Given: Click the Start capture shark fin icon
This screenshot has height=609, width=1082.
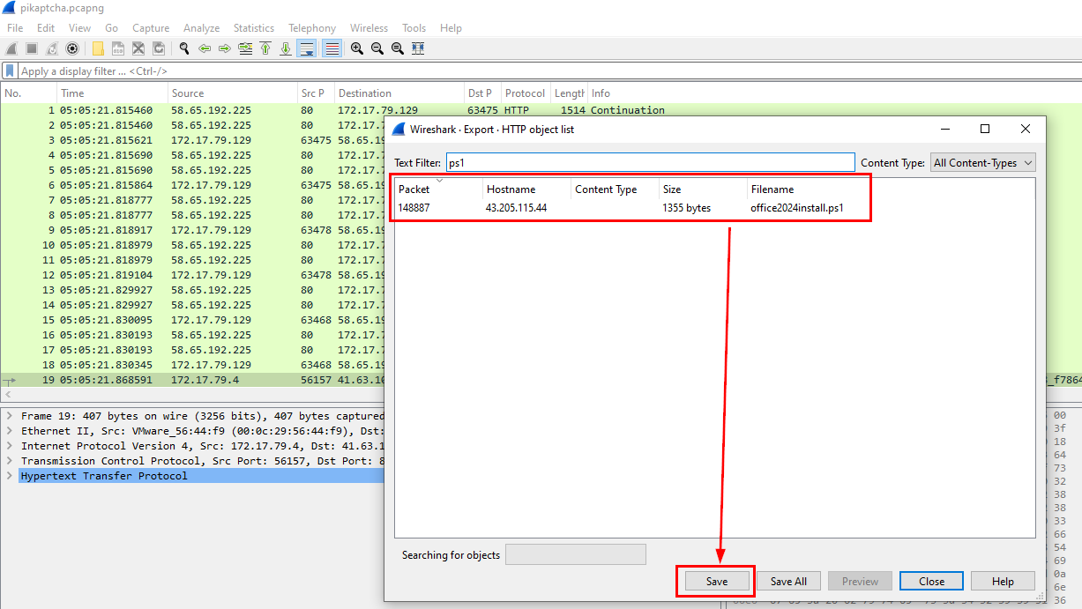Looking at the screenshot, I should pos(11,48).
